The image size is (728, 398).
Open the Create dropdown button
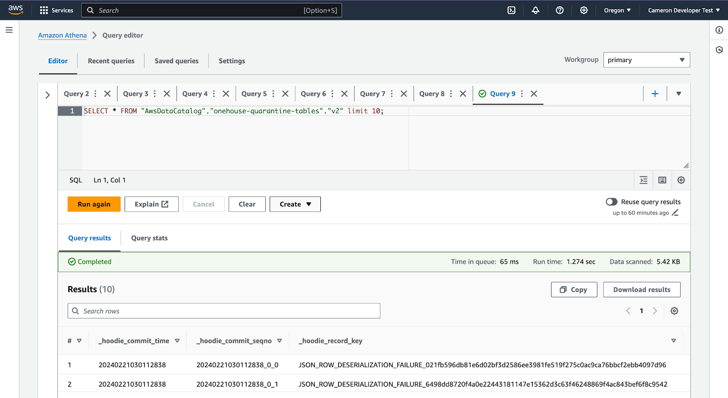(295, 204)
